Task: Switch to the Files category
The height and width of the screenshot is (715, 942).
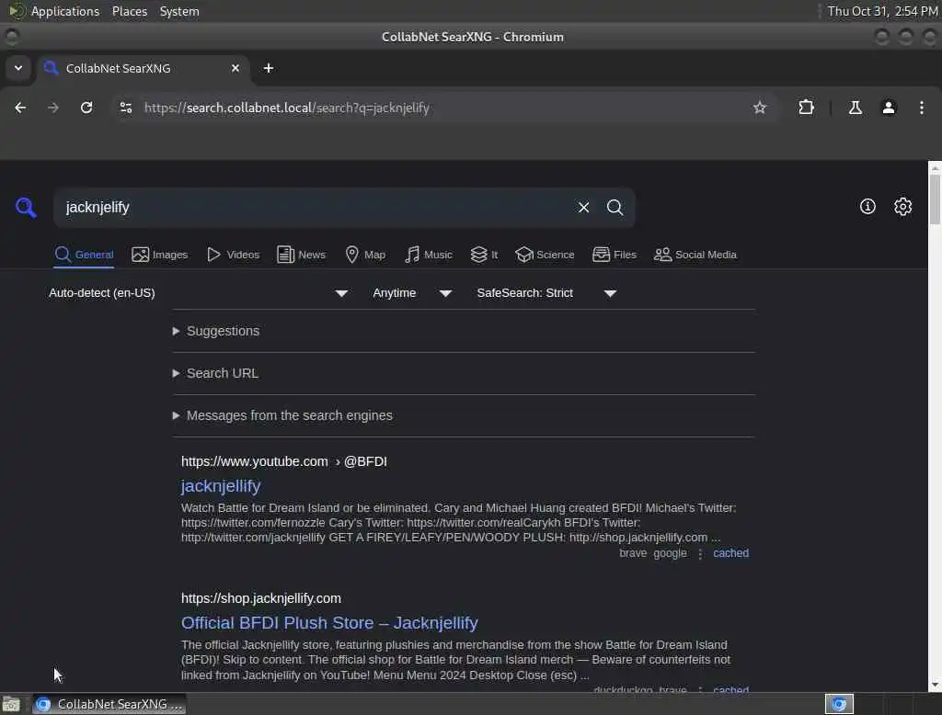Action: (614, 255)
